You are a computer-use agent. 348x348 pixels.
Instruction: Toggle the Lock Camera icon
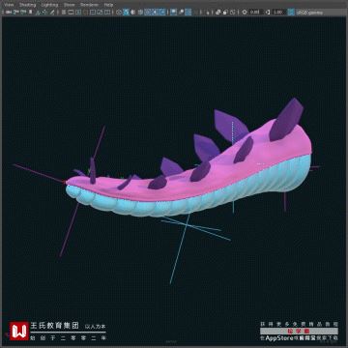point(15,13)
